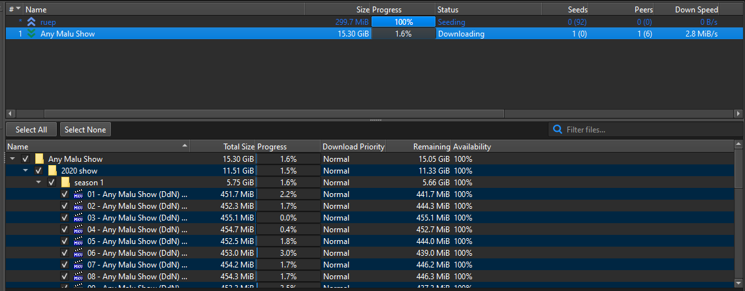Click the MKV icon of file 07
Screen dimensions: 745x291
click(x=78, y=264)
